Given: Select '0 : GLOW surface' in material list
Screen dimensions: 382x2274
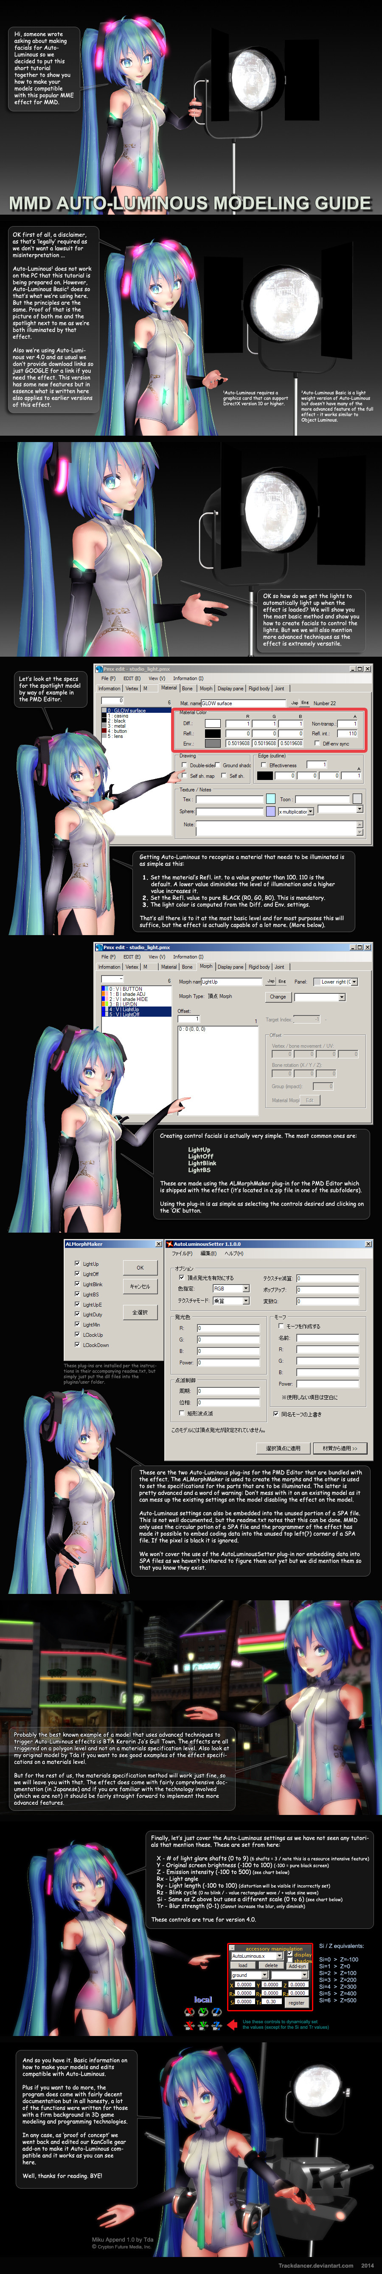Looking at the screenshot, I should [137, 710].
